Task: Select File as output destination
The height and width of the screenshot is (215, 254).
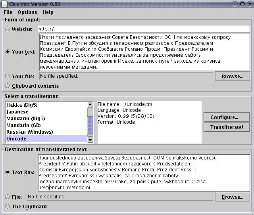Action: click(x=8, y=197)
